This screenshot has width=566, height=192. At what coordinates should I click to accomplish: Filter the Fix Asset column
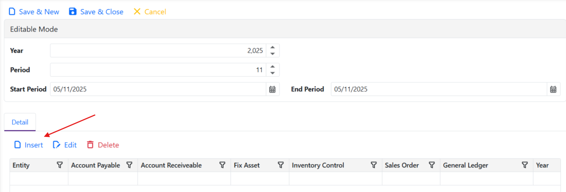tap(280, 165)
